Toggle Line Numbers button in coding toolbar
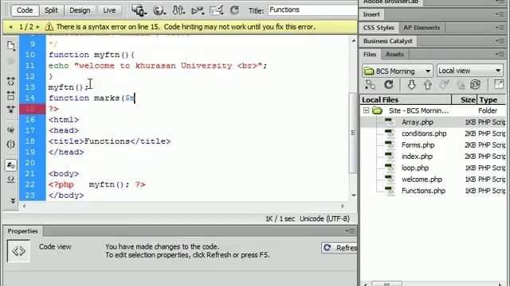Viewport: 510px width, 286px height. coord(10,165)
